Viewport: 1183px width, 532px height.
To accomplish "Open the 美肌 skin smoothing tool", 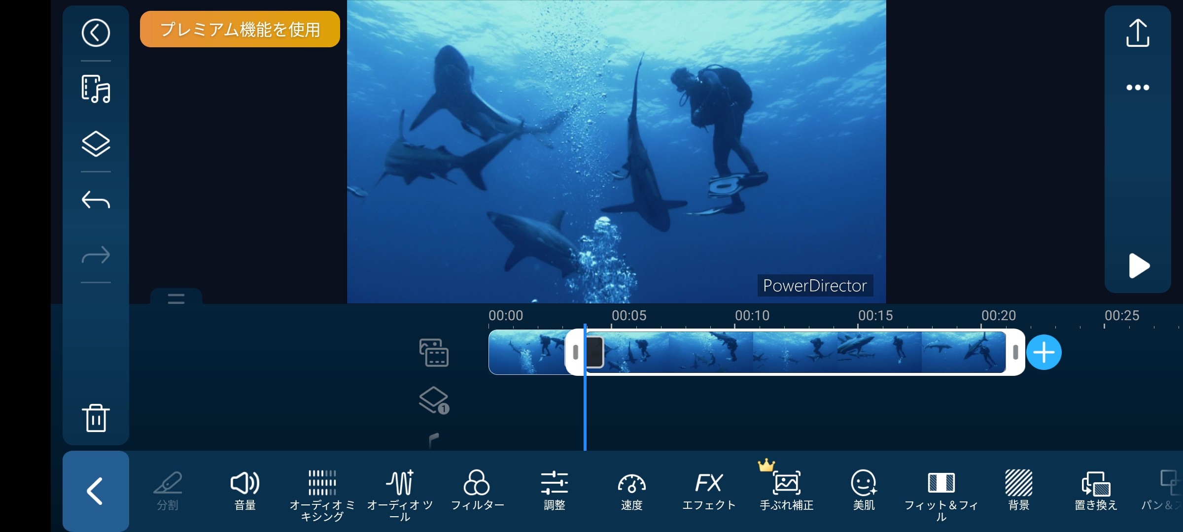I will pyautogui.click(x=864, y=490).
